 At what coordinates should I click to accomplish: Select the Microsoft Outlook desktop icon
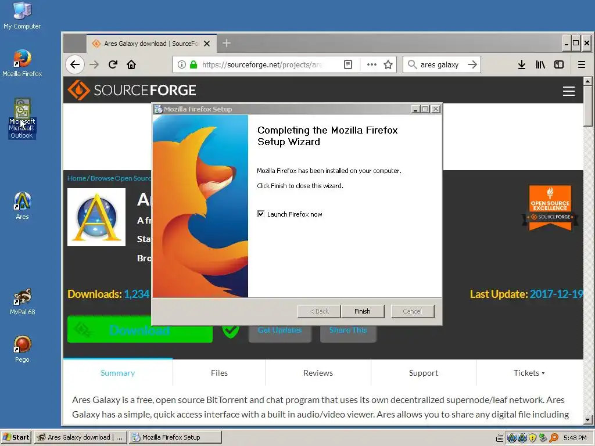click(x=22, y=118)
